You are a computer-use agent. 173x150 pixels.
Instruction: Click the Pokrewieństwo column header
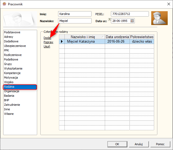point(142,37)
